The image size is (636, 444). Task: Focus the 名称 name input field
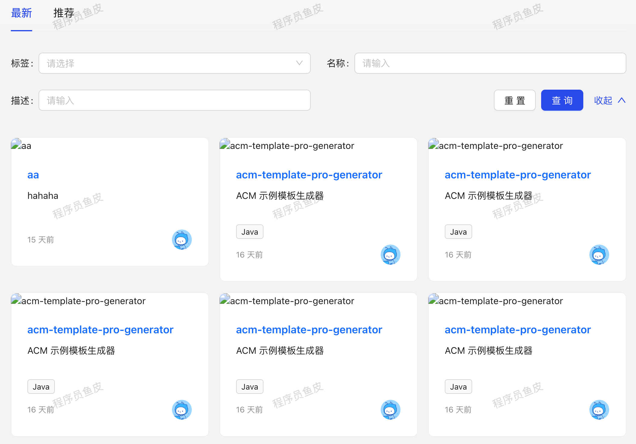click(490, 63)
